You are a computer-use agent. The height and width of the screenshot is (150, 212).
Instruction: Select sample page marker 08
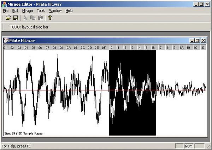pos(54,48)
